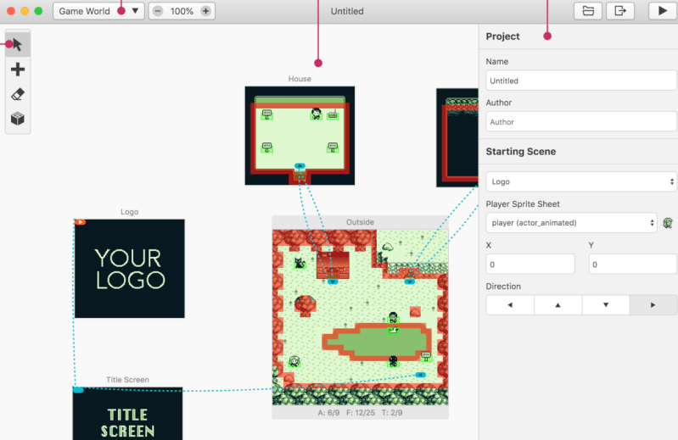Choose the plus Add tool
The image size is (678, 440).
[x=17, y=70]
